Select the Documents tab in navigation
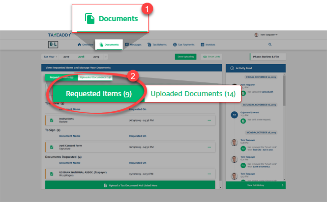 click(109, 45)
